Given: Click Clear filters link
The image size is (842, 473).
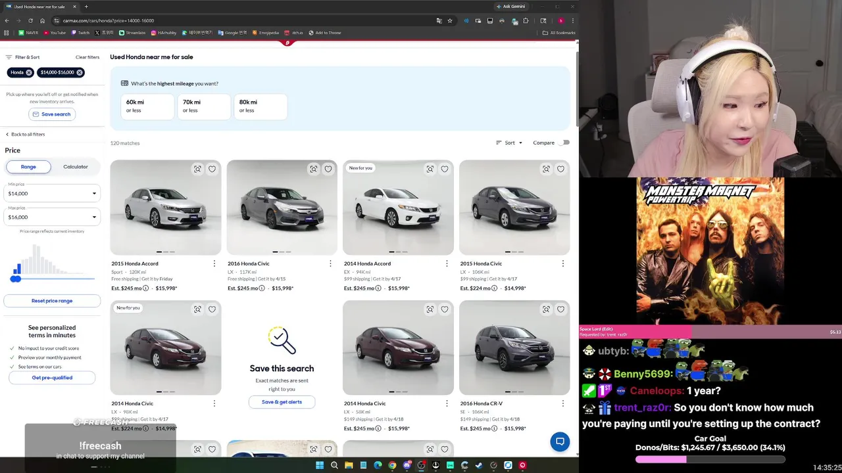Looking at the screenshot, I should coord(87,57).
